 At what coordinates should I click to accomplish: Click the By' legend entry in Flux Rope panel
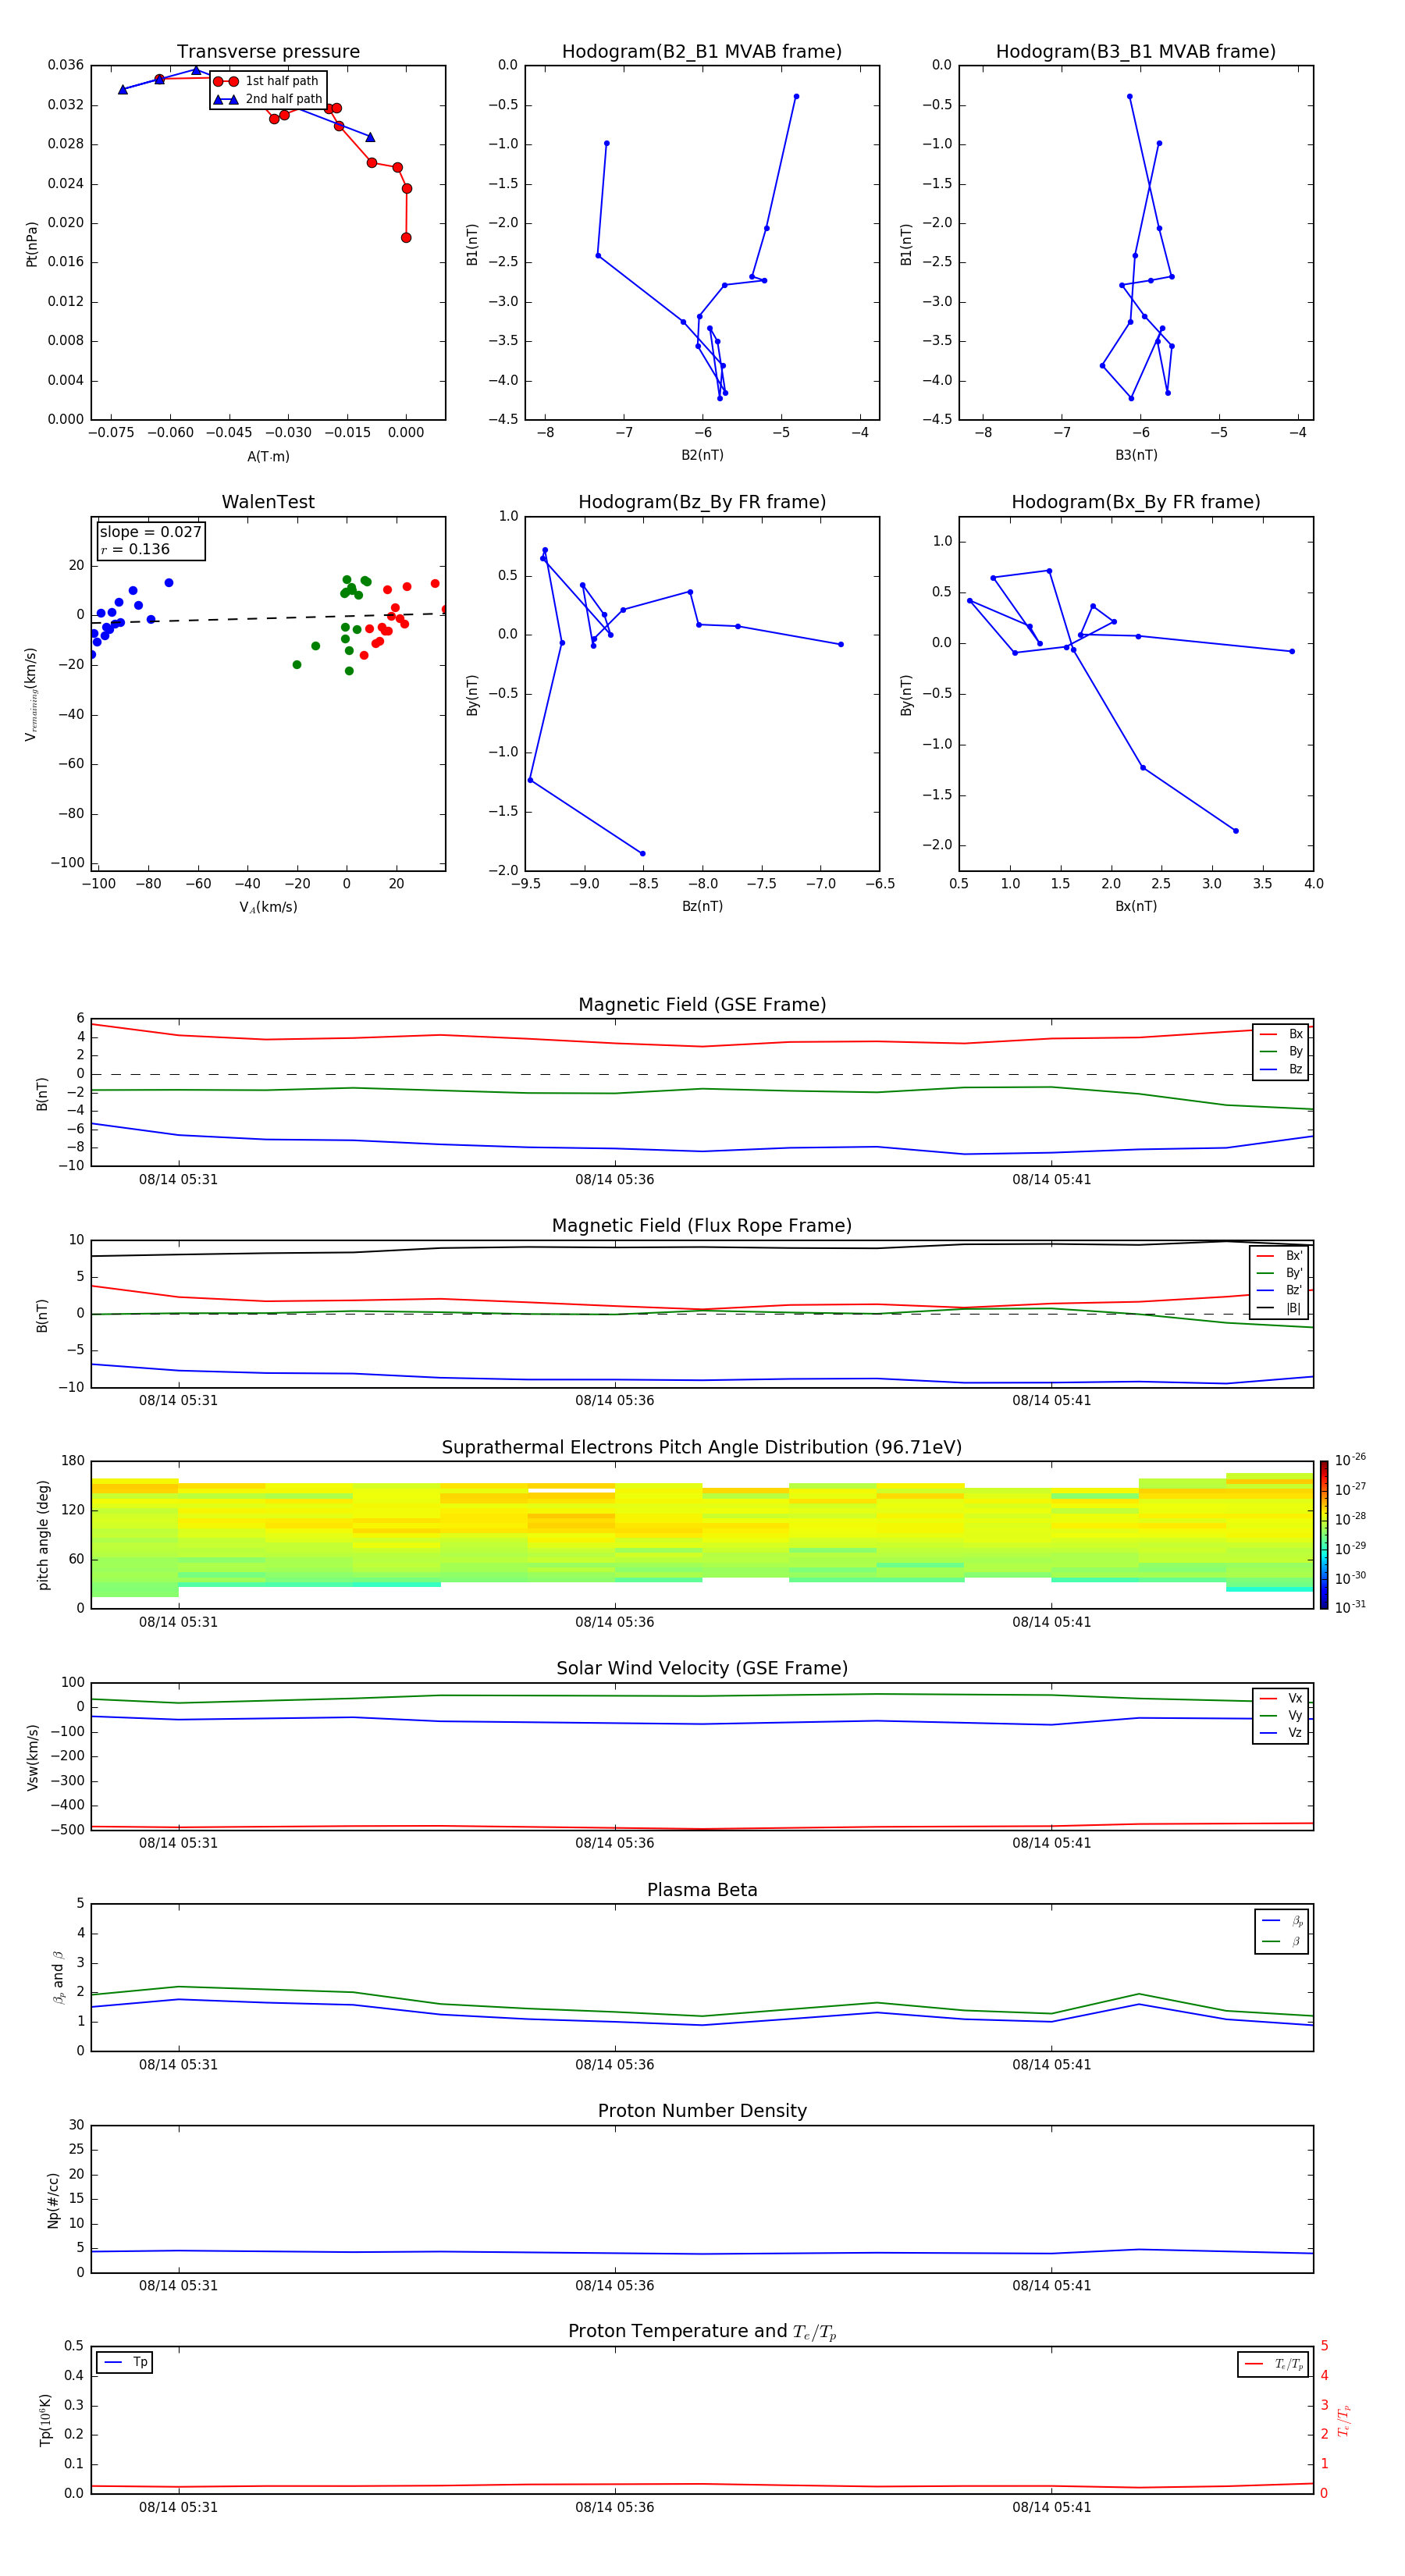1280,1274
